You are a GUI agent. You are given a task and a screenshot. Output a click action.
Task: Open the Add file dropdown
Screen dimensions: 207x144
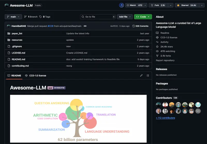125,17
